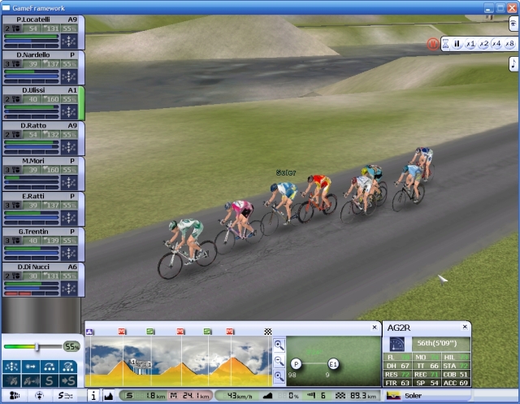Set race speed to x2
This screenshot has width=520, height=404.
[x=483, y=44]
